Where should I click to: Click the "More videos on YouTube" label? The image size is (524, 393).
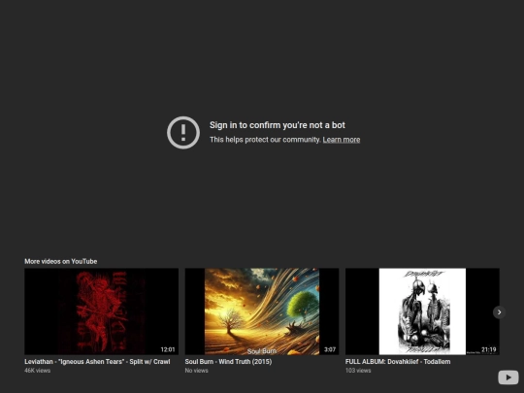click(x=61, y=261)
